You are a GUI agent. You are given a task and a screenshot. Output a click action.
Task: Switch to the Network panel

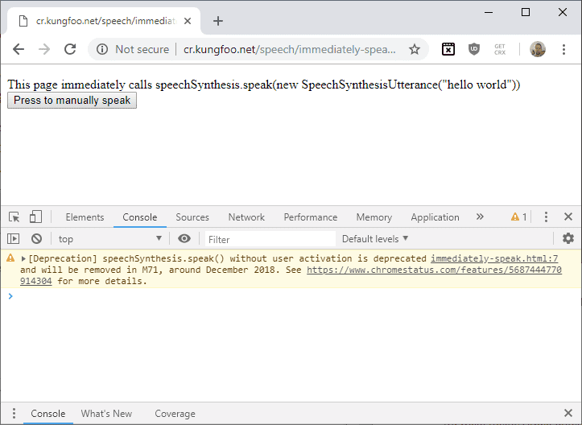tap(246, 217)
